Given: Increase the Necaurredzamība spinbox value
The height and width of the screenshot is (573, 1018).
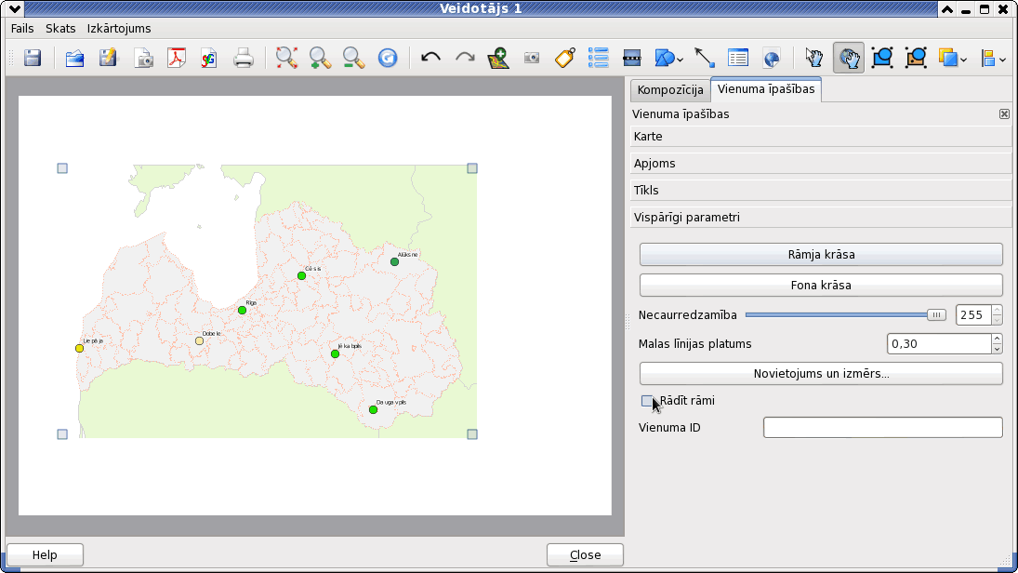Looking at the screenshot, I should [x=998, y=310].
